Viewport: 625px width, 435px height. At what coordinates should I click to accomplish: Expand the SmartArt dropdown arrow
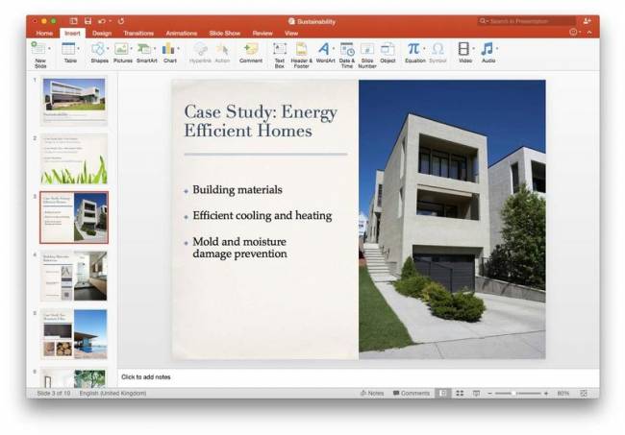[155, 49]
